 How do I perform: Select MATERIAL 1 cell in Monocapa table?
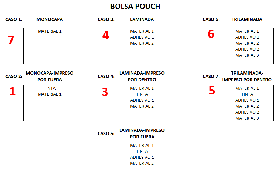[50, 31]
